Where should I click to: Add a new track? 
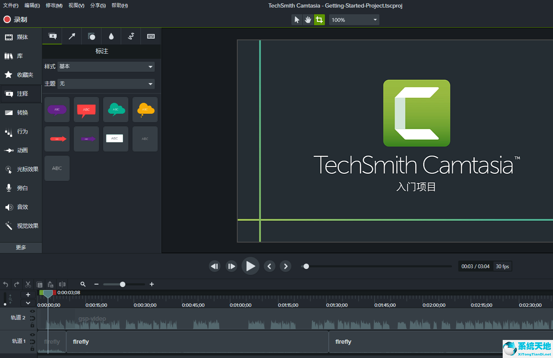click(28, 295)
